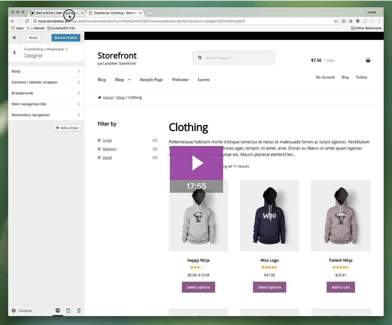
Task: Click the Storefront site title
Action: pos(117,56)
